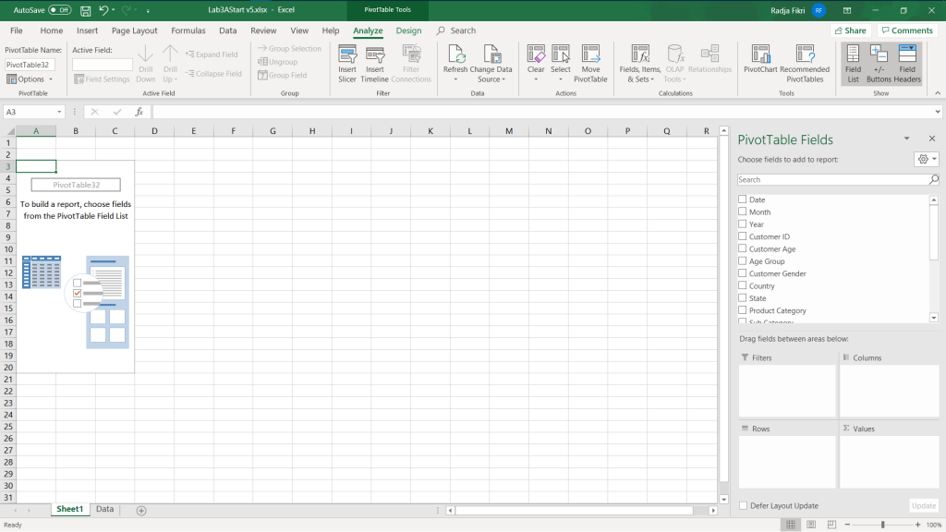The image size is (946, 532).
Task: Click the Move PivotTable icon
Action: pyautogui.click(x=589, y=57)
